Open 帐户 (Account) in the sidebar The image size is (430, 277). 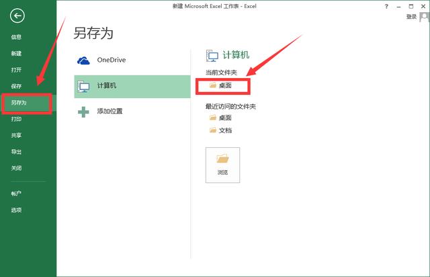point(16,194)
